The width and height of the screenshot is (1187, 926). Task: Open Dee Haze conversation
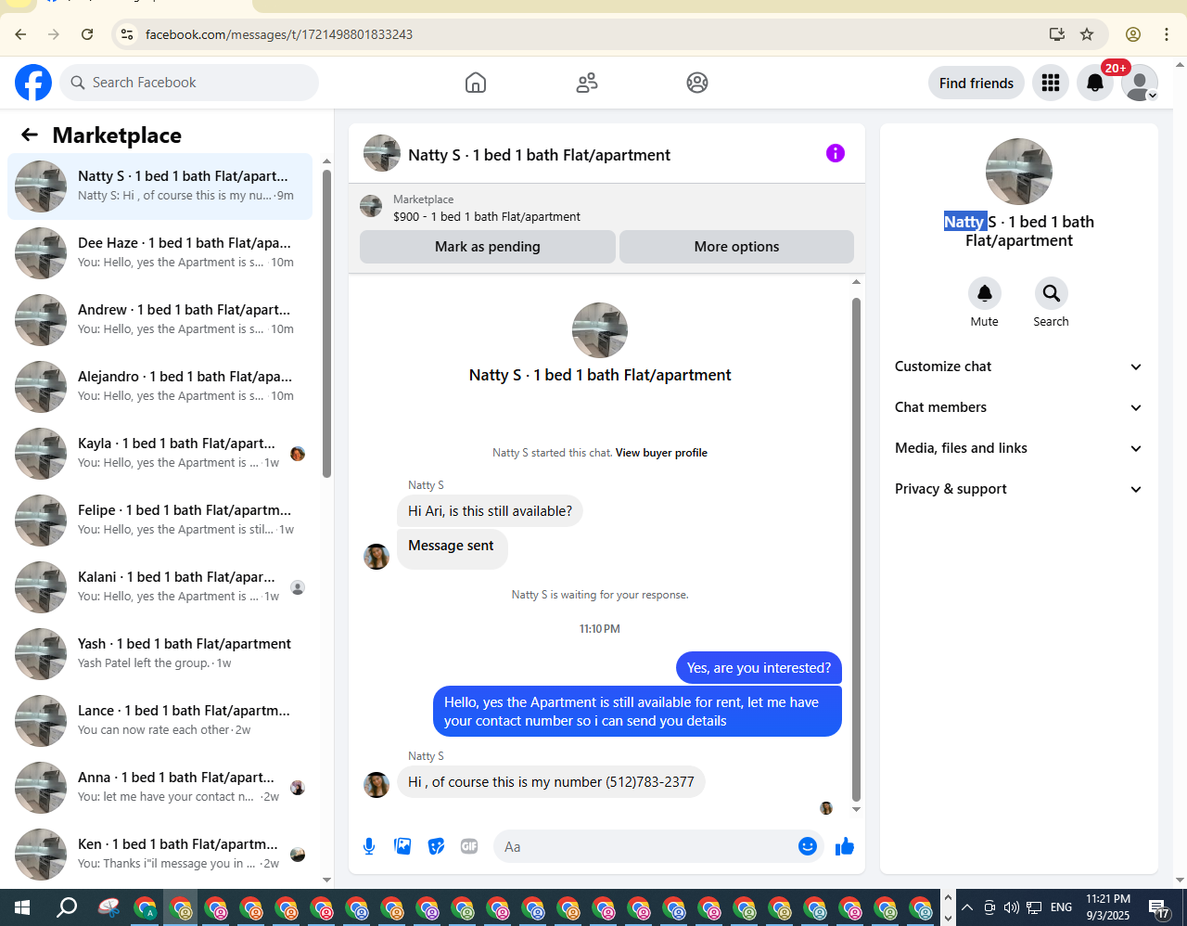click(x=160, y=253)
